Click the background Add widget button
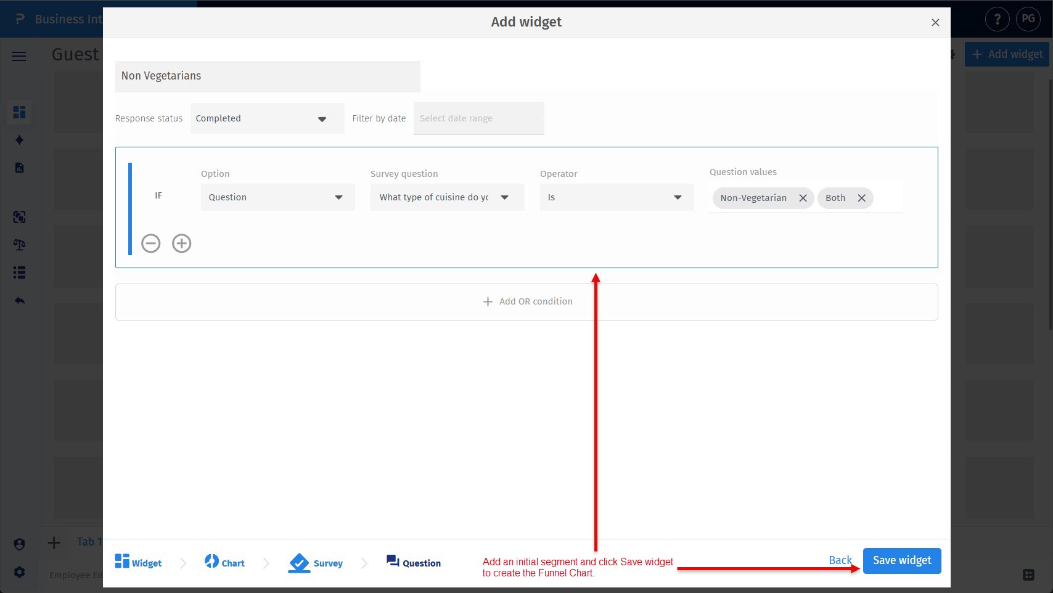The width and height of the screenshot is (1053, 593). 1007,54
